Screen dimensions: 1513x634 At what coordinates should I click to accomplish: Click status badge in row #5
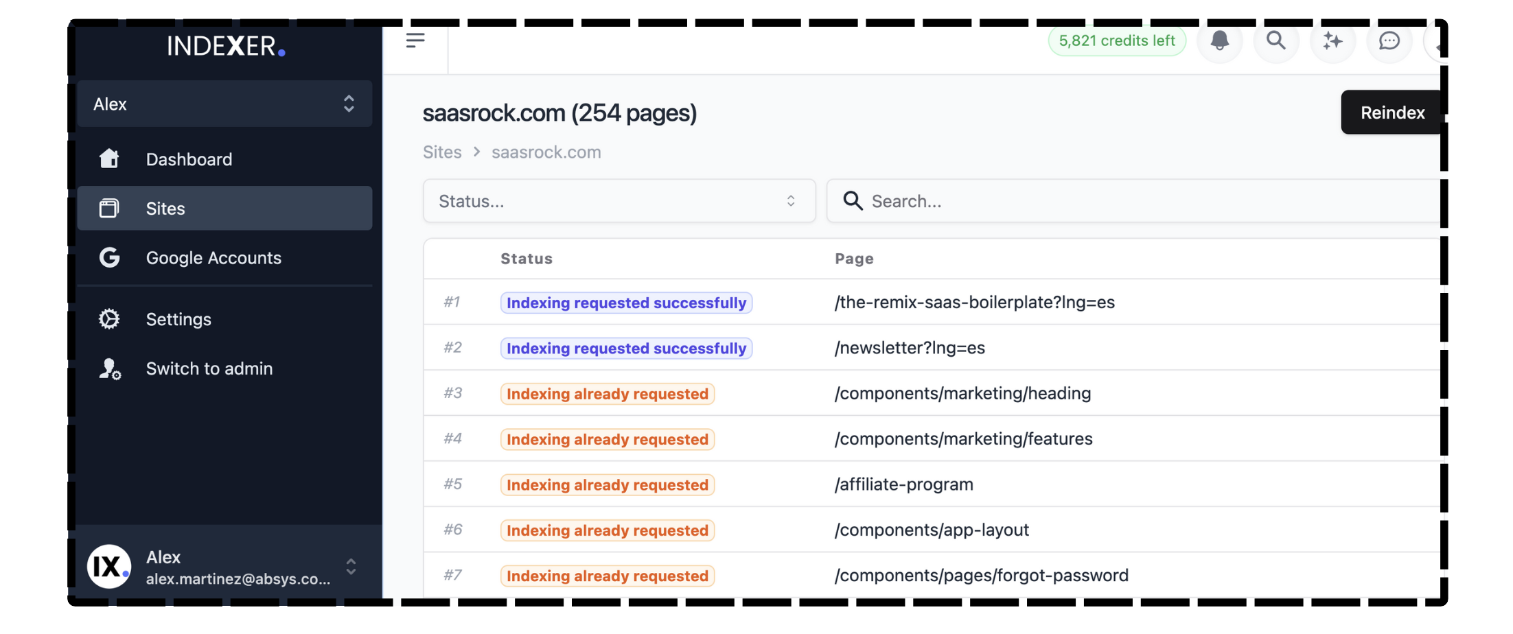608,484
